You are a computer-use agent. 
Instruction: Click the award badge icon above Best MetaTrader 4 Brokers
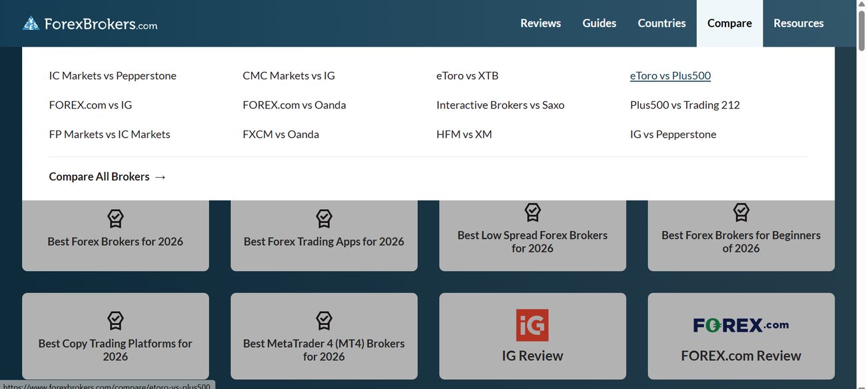[324, 320]
